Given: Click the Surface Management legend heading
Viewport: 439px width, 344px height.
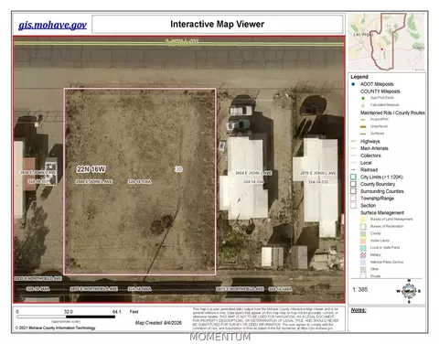Looking at the screenshot, I should pyautogui.click(x=382, y=212).
